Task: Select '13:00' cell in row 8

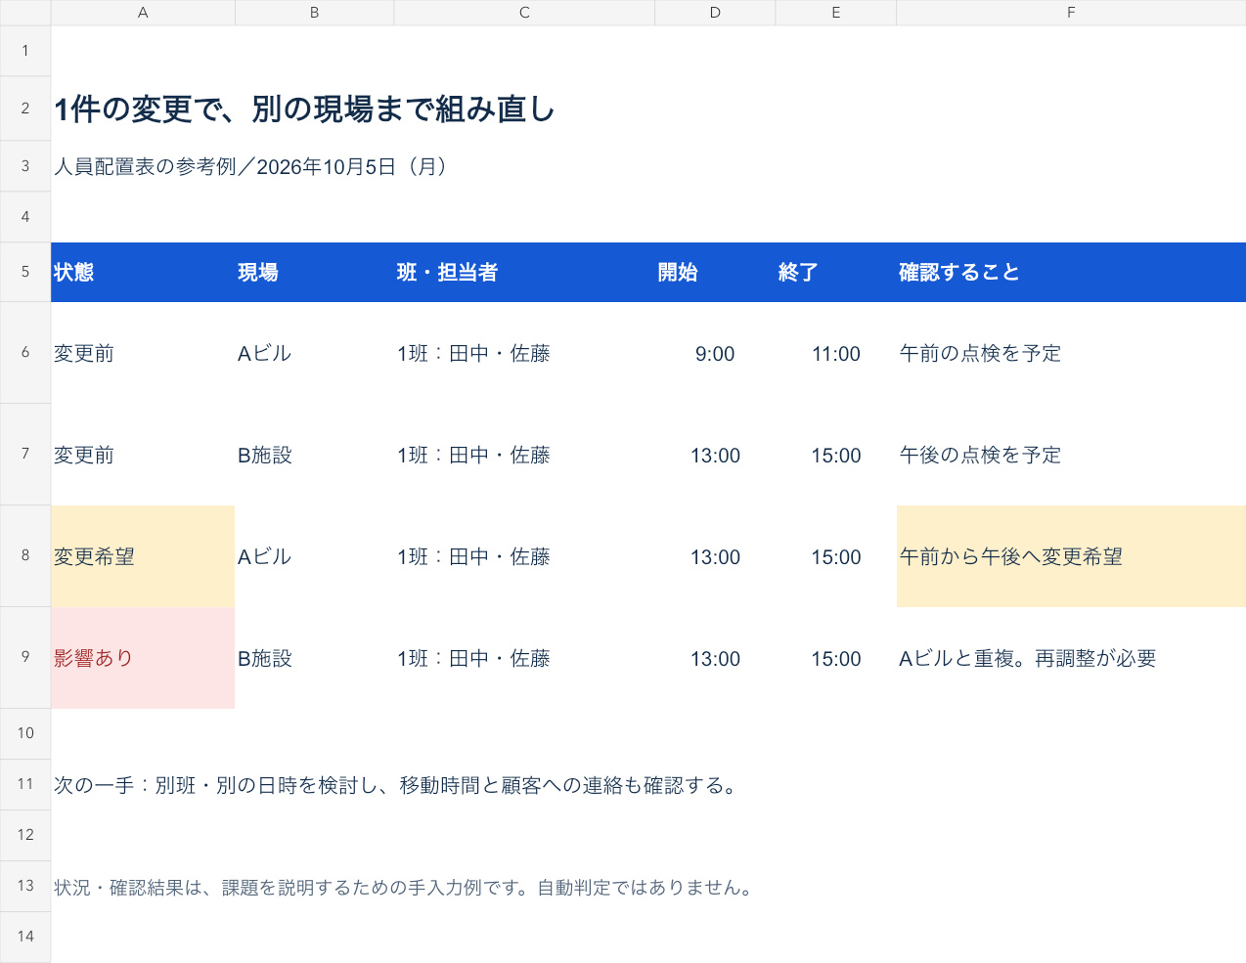Action: coord(715,556)
